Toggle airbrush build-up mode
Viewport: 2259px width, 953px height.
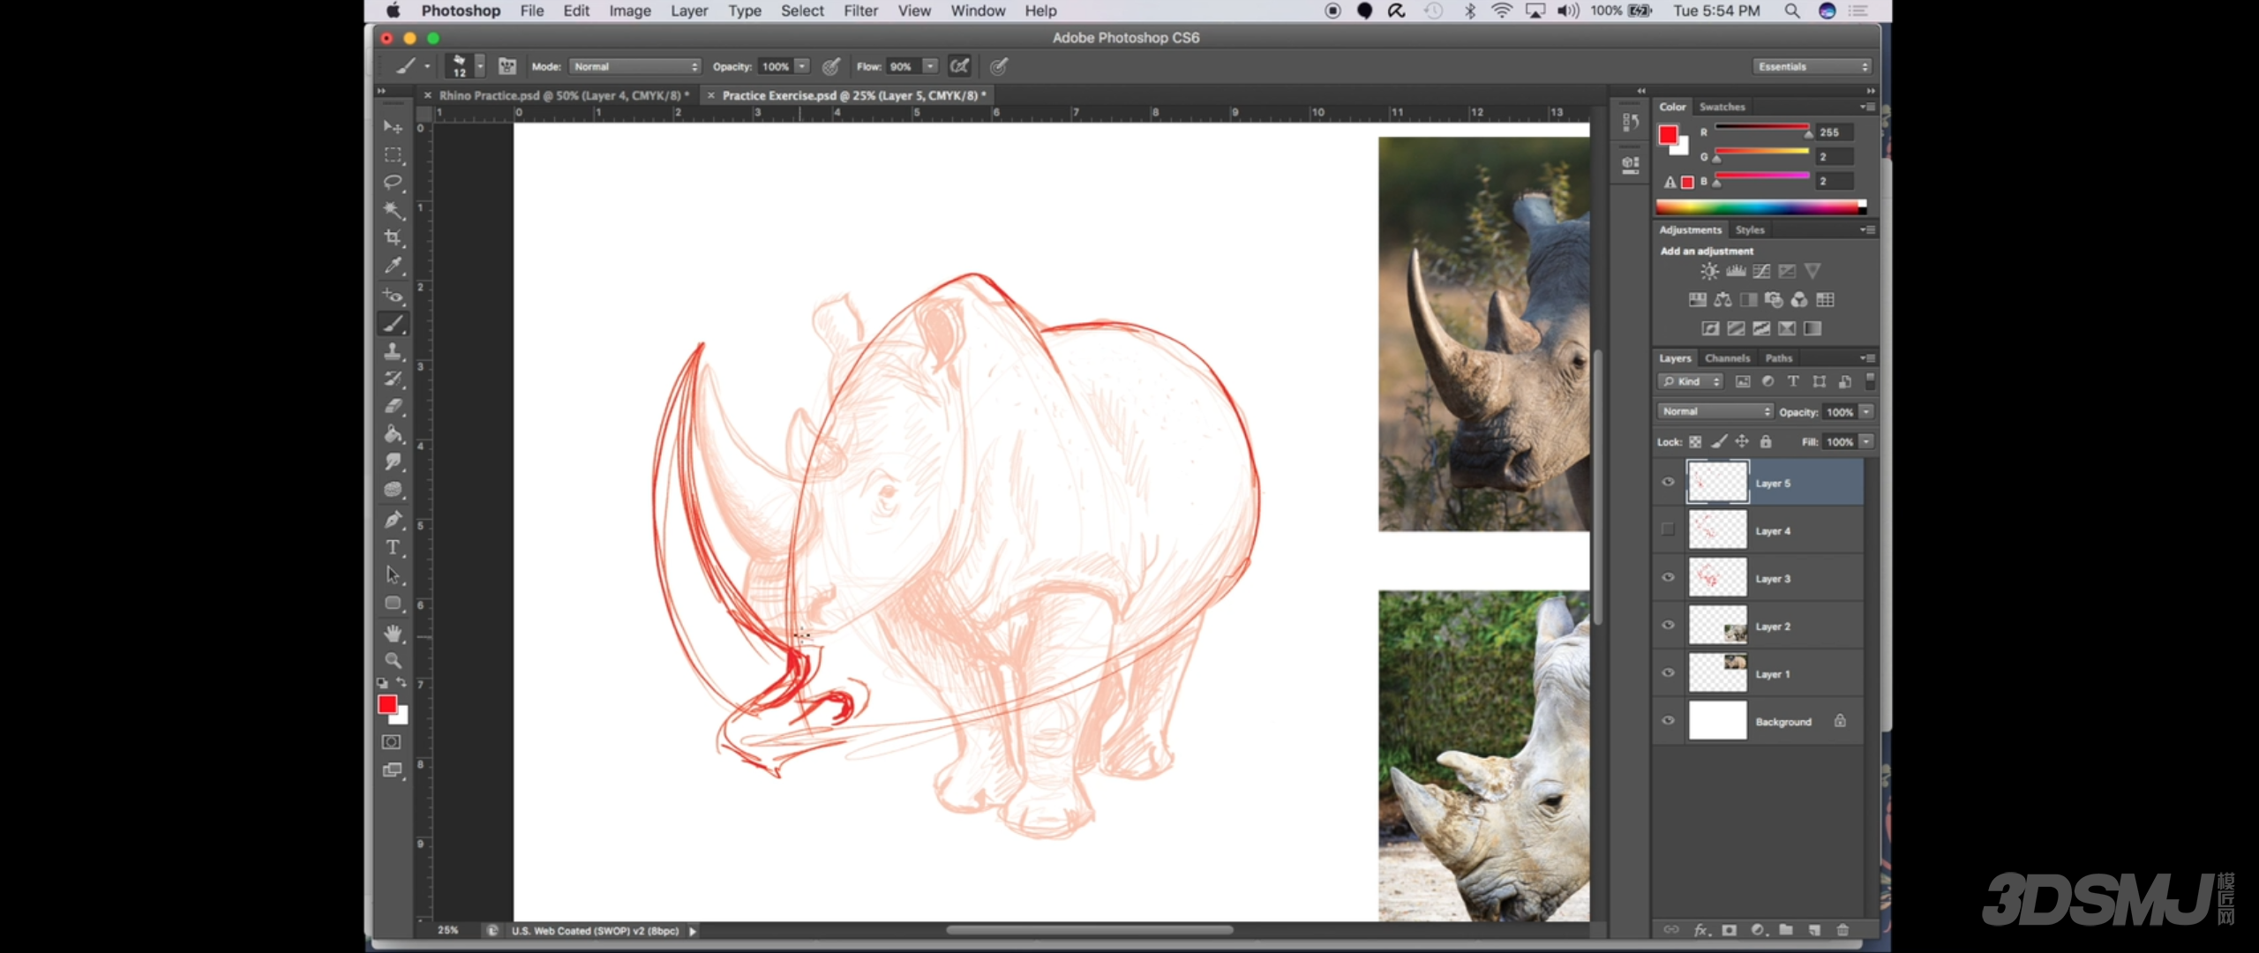[x=959, y=66]
